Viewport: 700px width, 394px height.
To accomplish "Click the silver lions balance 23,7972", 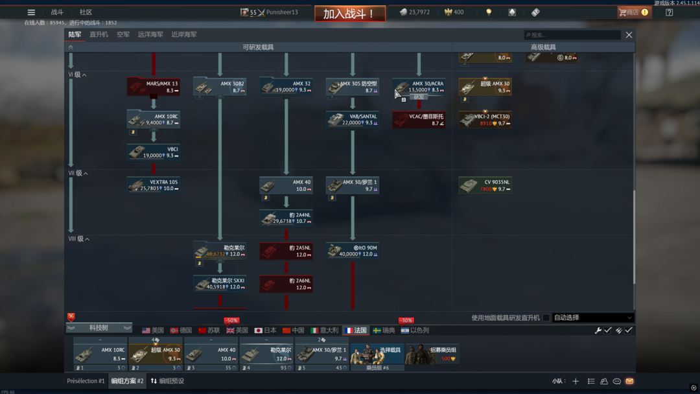I will [x=414, y=12].
